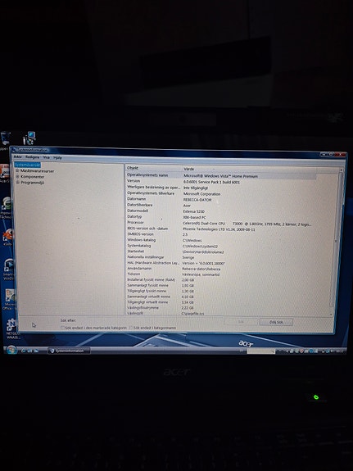
Task: Open the Arkiv menu
Action: (x=18, y=156)
